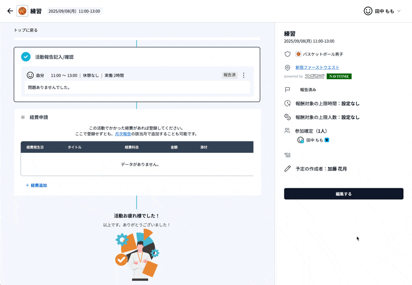
Task: Expand the 田中 もも user menu chevron
Action: point(399,11)
